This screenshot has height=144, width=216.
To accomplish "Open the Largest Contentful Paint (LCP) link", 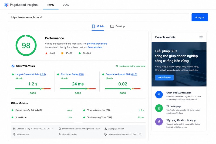I will [31, 74].
